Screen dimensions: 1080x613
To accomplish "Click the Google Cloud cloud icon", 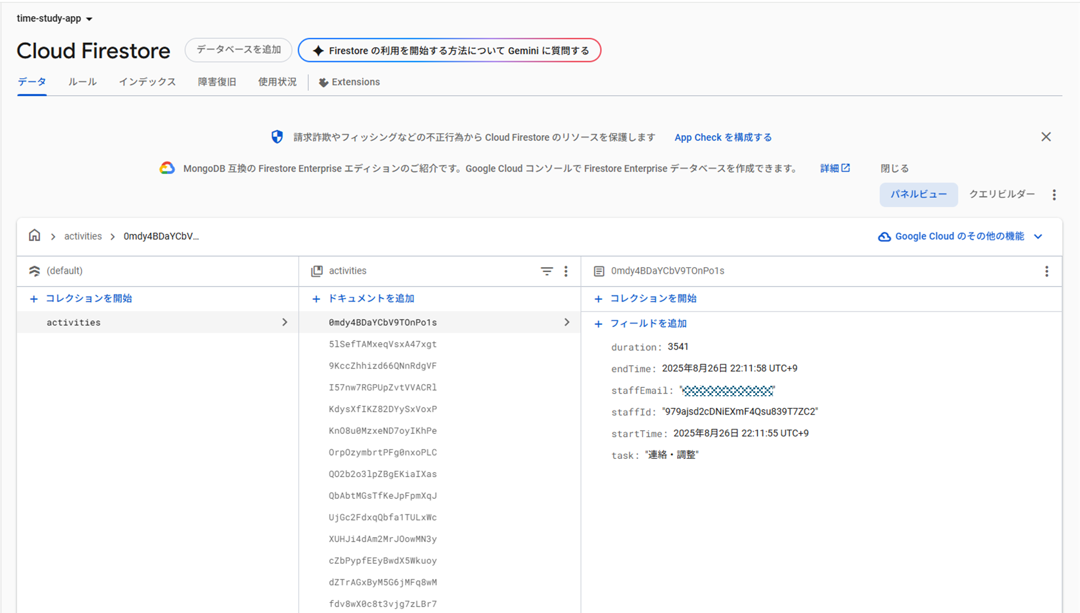I will [x=884, y=237].
